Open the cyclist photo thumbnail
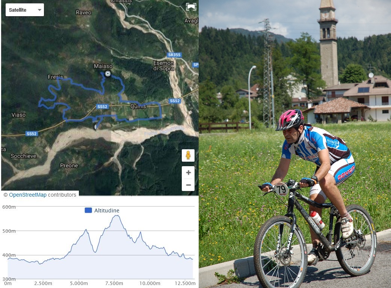391x288 pixels. pyautogui.click(x=295, y=144)
